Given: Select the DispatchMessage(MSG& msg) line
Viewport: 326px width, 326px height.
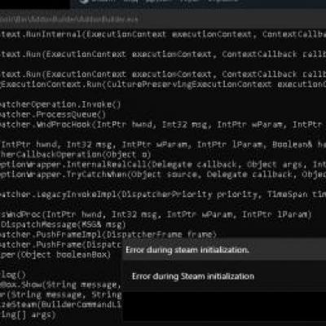Looking at the screenshot, I should point(64,225).
